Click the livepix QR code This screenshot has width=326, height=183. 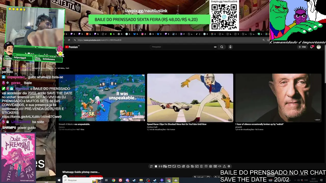[224, 17]
